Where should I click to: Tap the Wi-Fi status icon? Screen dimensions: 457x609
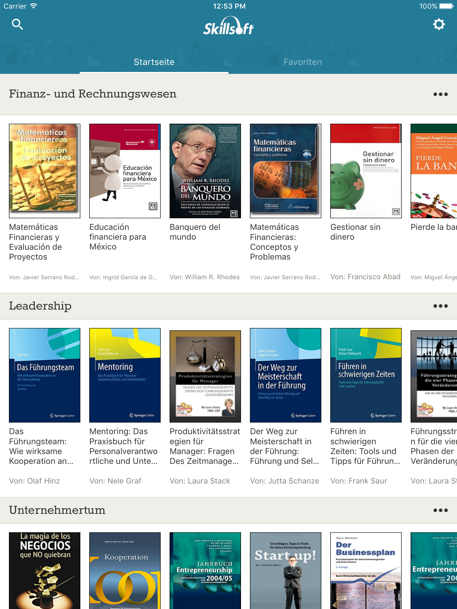click(x=33, y=6)
